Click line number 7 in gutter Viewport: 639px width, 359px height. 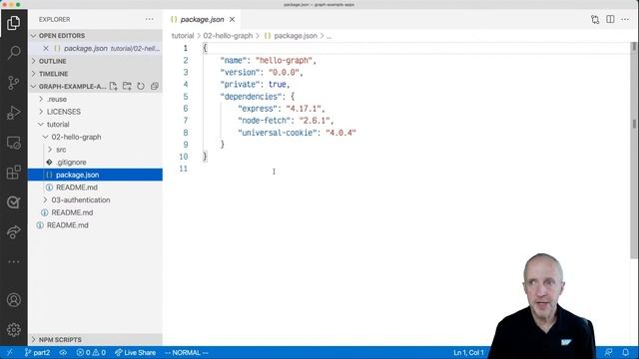click(186, 121)
